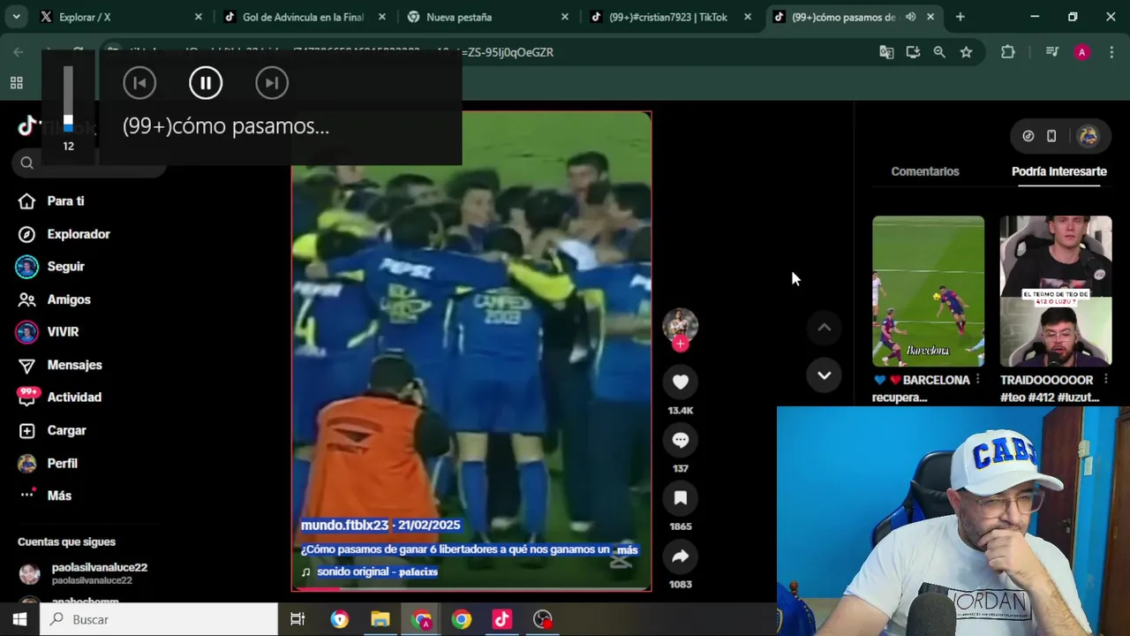Click the mundo.ftblx23 username link
Screen dimensions: 1130x636
click(344, 525)
